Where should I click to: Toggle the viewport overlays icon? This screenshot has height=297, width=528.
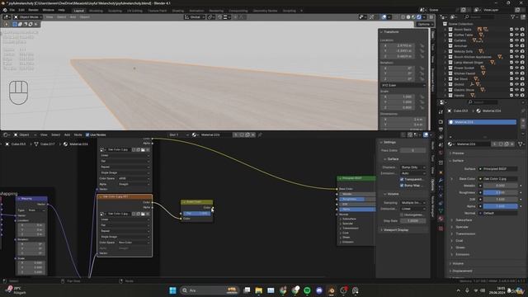point(384,16)
